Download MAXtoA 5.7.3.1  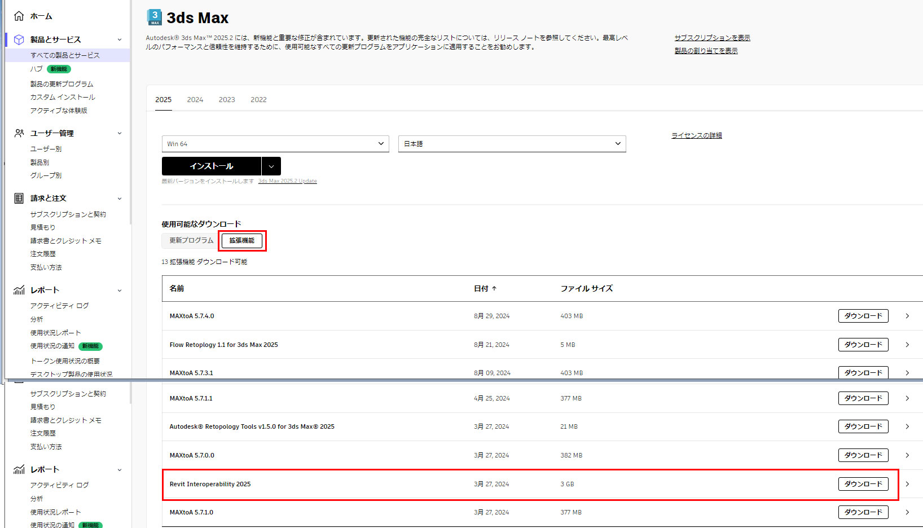coord(863,372)
